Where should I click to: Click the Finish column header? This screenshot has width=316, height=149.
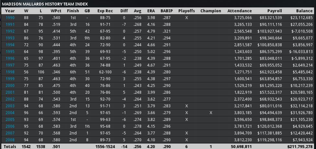[x=73, y=11]
